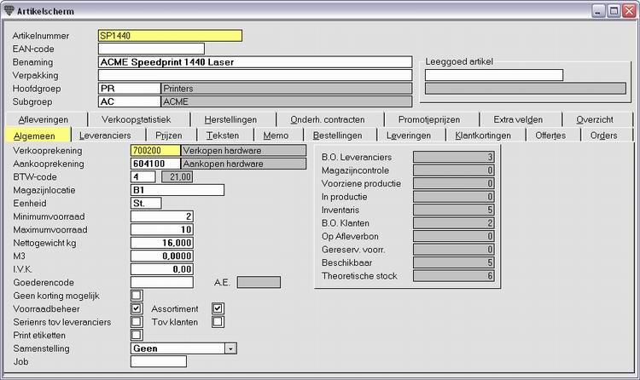Click the empty Job field
The height and width of the screenshot is (380, 640).
(159, 361)
